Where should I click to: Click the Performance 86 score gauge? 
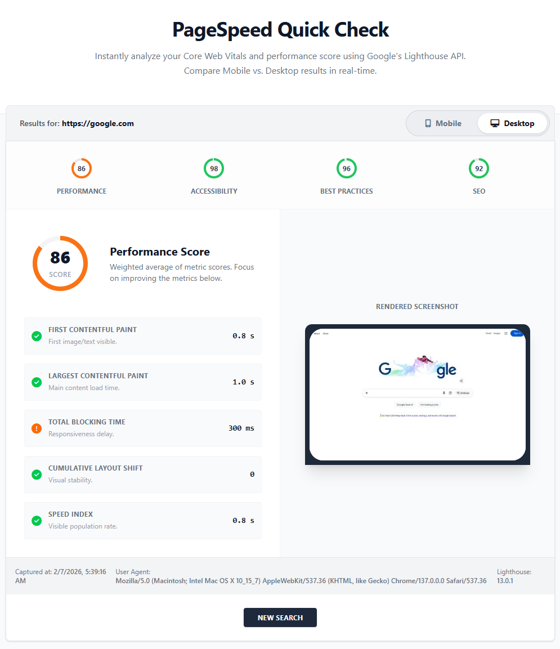[82, 168]
